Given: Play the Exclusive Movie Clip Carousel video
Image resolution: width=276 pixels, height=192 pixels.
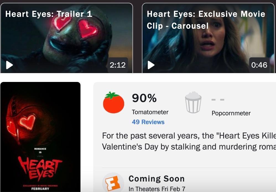Looking at the screenshot, I should click(x=151, y=65).
